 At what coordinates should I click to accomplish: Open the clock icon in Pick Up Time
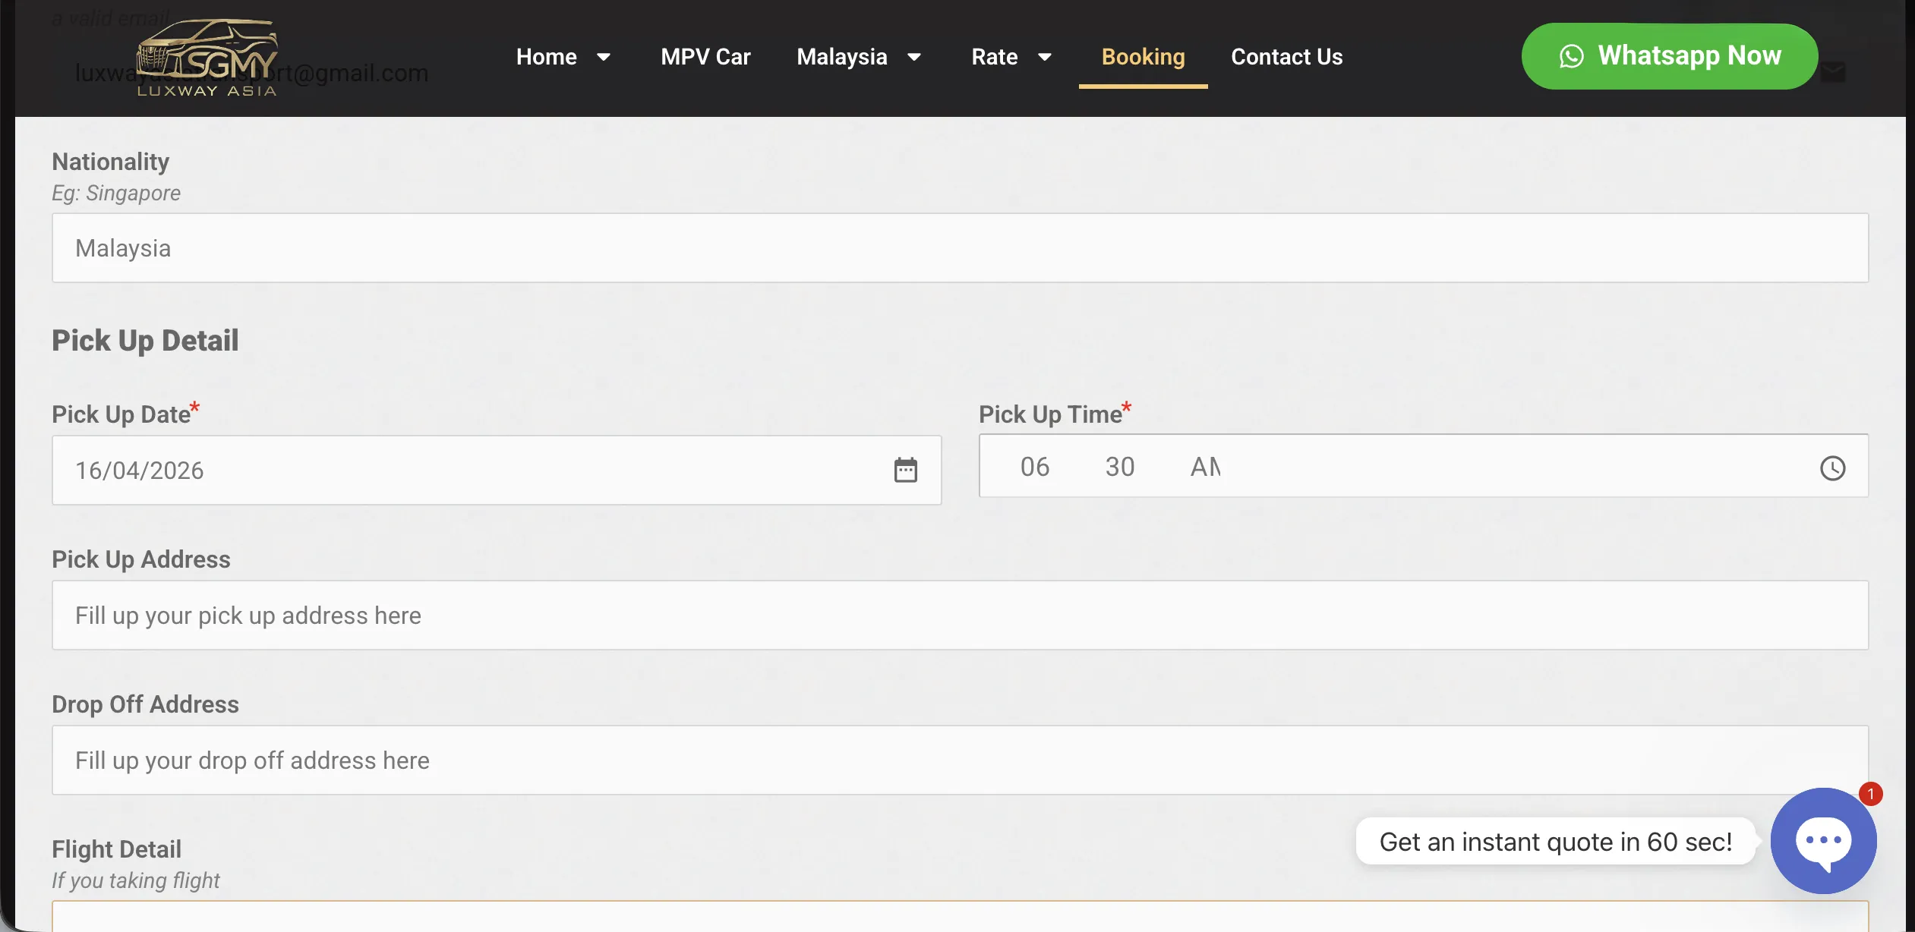[1832, 468]
